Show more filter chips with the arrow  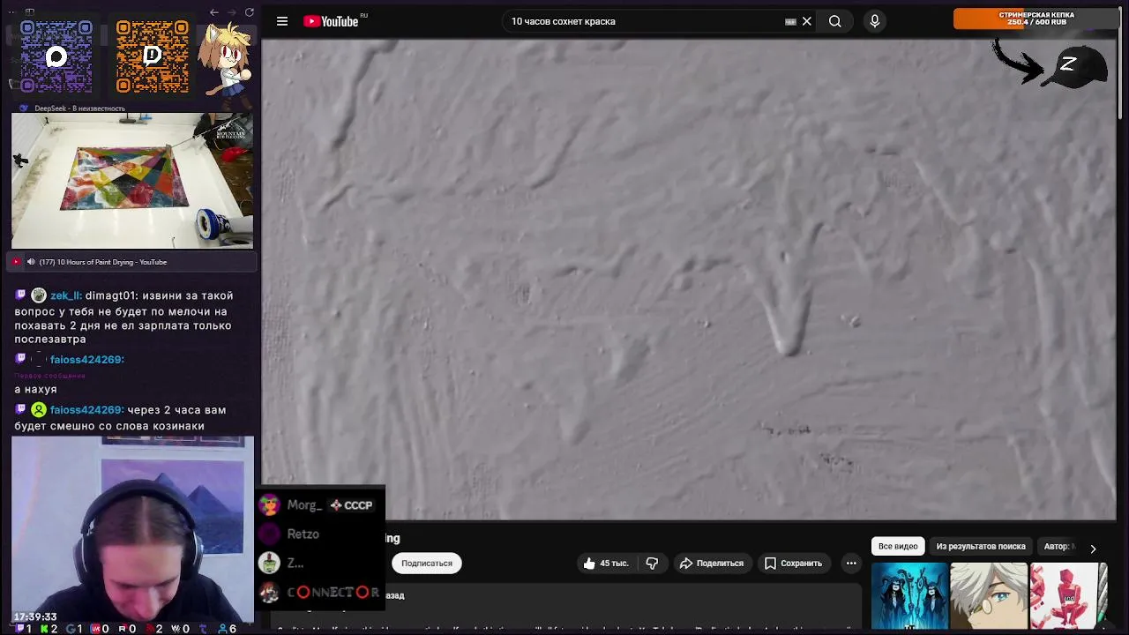(x=1093, y=549)
